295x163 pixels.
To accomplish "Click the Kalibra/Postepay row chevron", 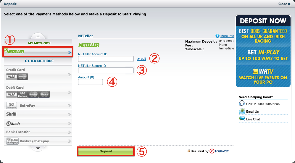I will pos(70,141).
